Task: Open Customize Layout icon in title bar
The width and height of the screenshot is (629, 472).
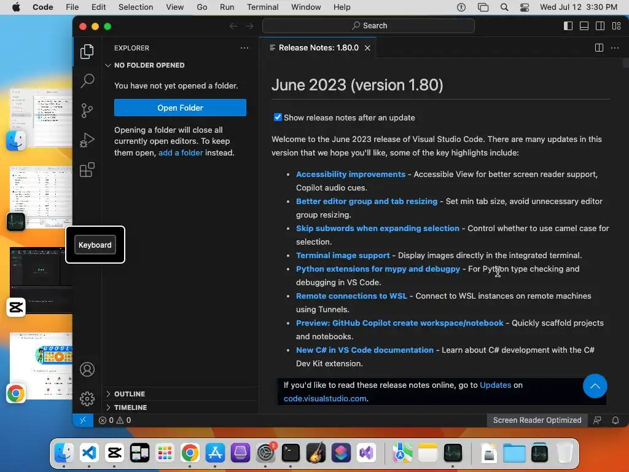Action: (616, 26)
